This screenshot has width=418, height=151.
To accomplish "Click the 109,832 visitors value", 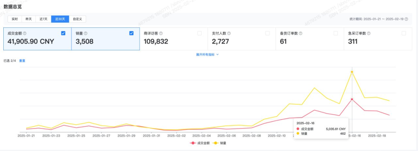I will point(156,42).
